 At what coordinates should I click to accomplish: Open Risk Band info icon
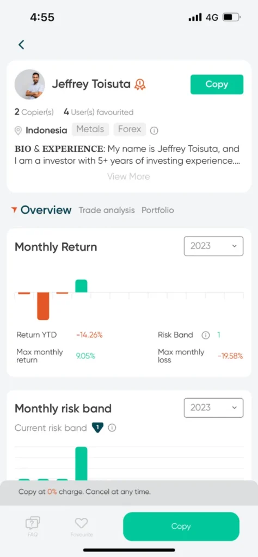205,335
